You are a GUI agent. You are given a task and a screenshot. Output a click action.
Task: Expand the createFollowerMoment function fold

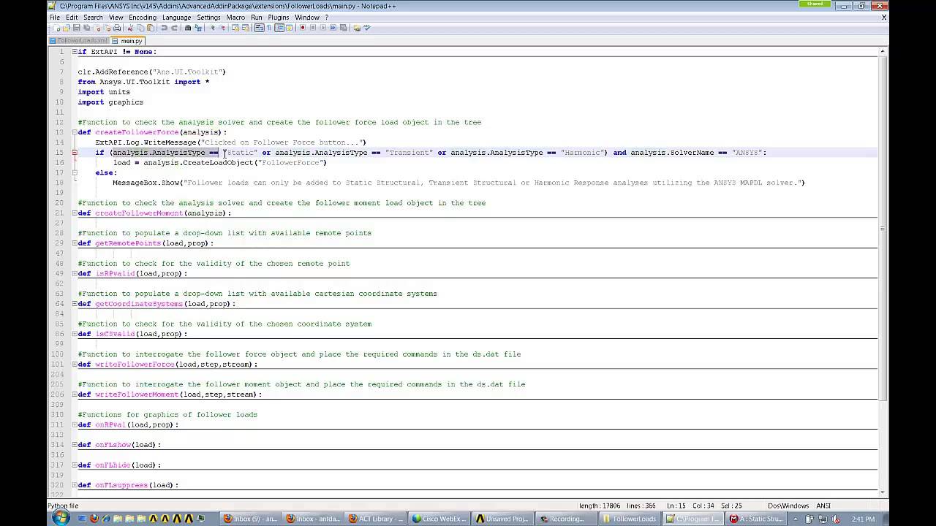click(x=74, y=213)
